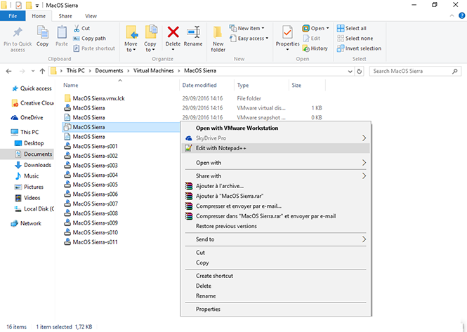Click the Help question mark icon
Viewport: 467px width, 332px height.
pos(462,15)
